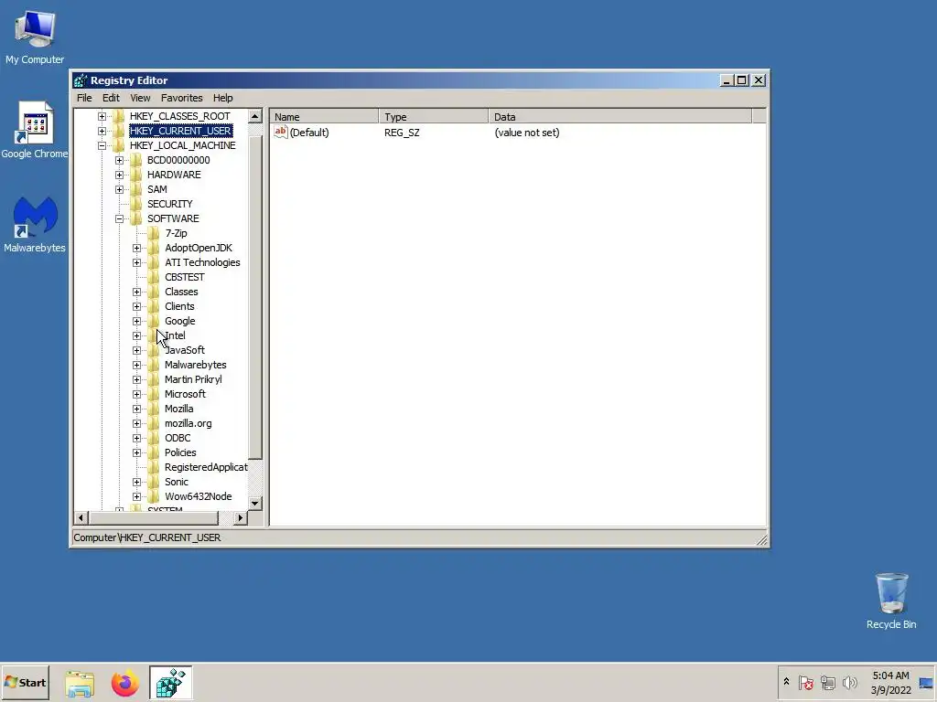
Task: Select the JavaSoft key
Action: point(185,350)
